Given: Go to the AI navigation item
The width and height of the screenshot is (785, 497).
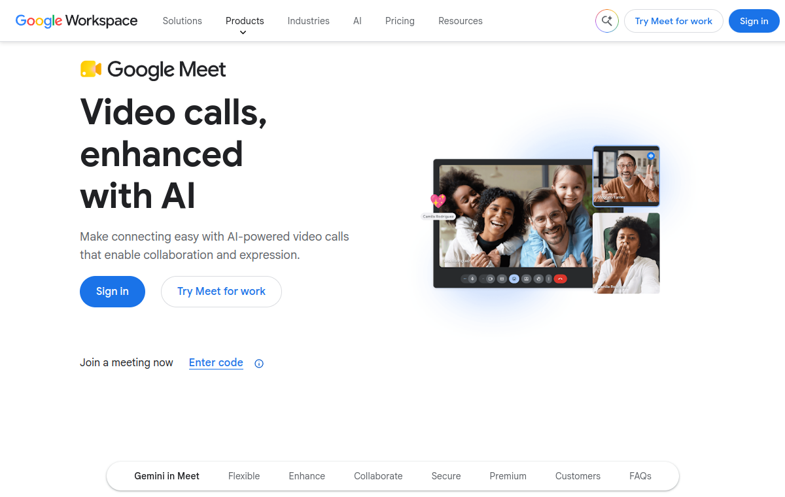Looking at the screenshot, I should [x=357, y=21].
